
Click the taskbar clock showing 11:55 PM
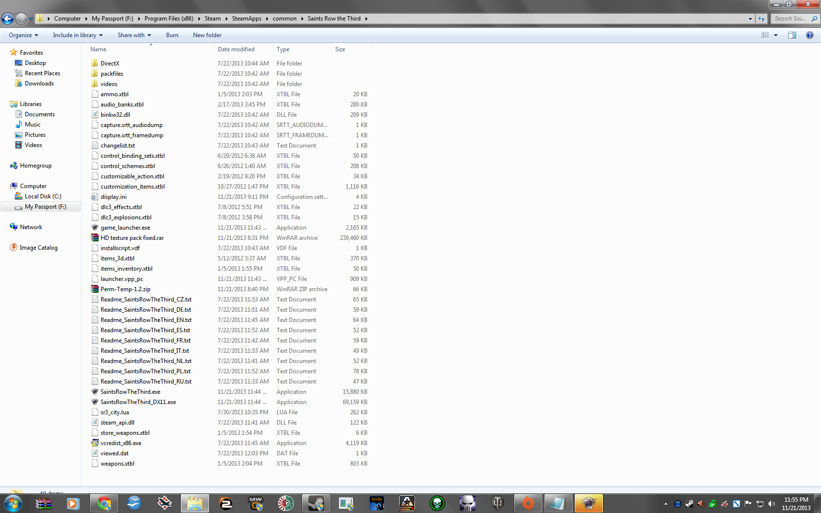click(x=796, y=504)
